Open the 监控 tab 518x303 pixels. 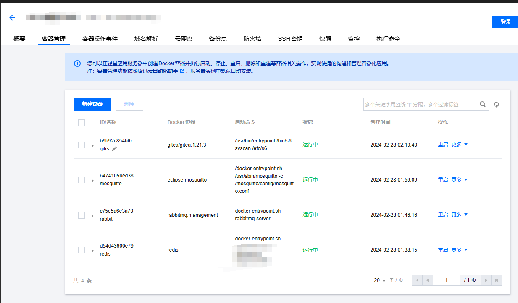point(354,39)
